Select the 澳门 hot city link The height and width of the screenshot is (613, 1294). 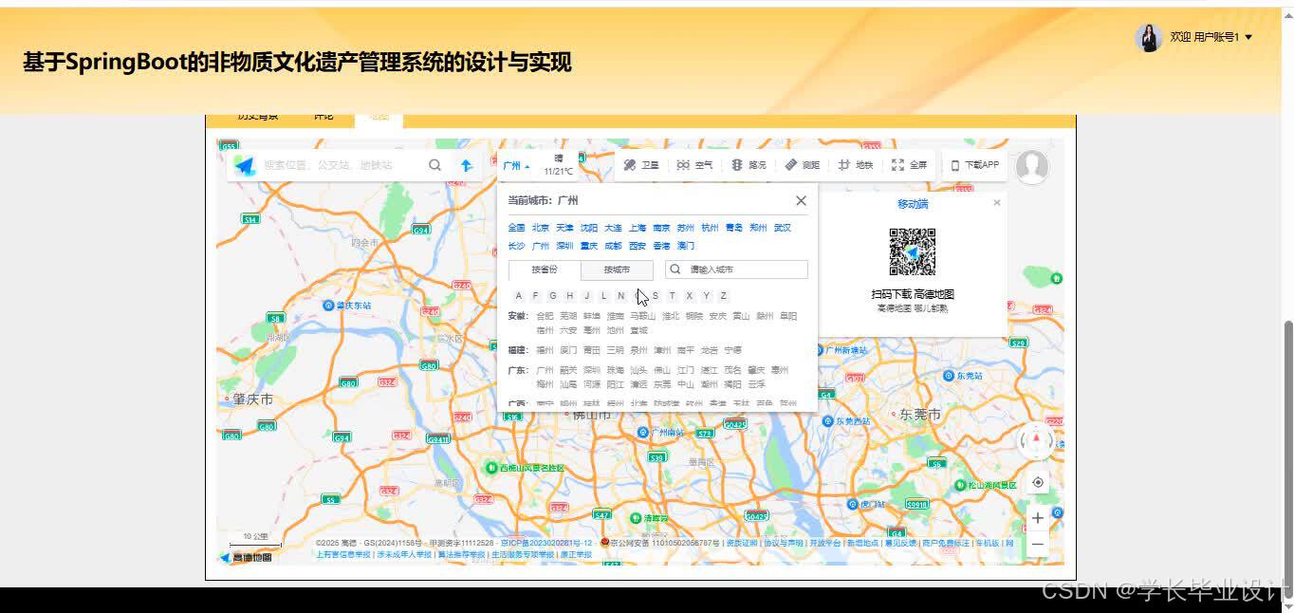[x=685, y=246]
